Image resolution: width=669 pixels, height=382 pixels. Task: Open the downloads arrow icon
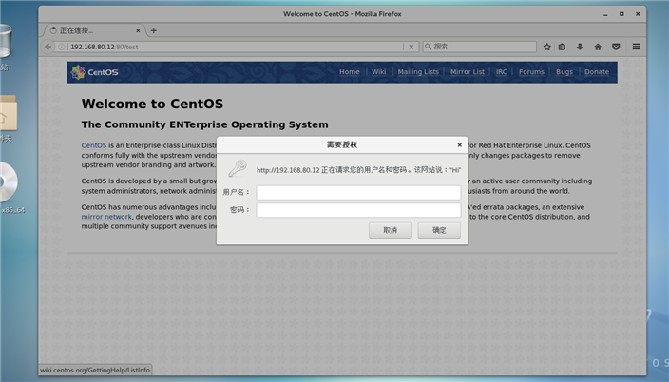(x=580, y=47)
